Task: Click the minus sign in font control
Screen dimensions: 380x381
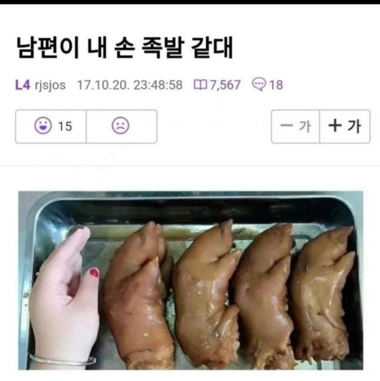Action: point(286,126)
